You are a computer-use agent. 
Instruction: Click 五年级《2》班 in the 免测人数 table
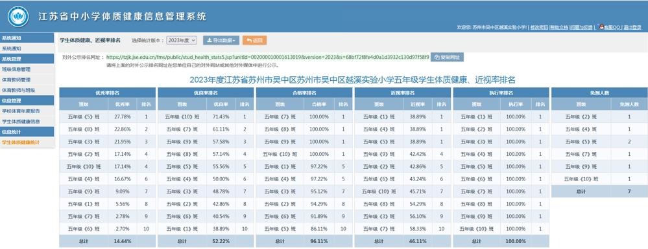(581, 117)
